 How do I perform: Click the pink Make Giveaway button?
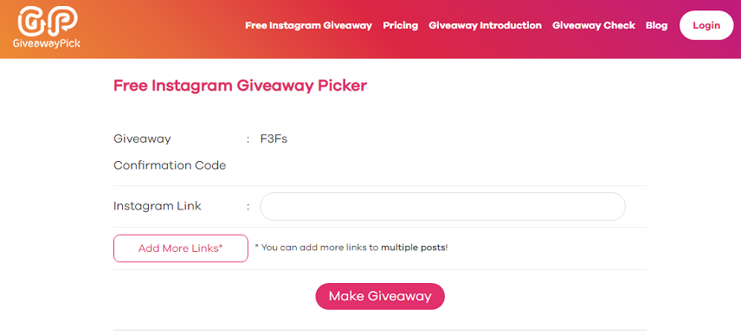click(380, 296)
